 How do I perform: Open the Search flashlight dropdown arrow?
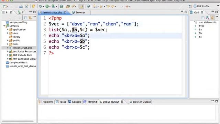(76, 7)
